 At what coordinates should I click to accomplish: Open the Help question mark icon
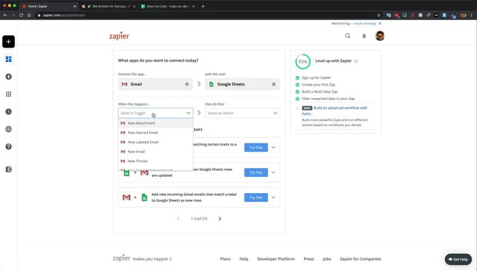click(x=8, y=147)
